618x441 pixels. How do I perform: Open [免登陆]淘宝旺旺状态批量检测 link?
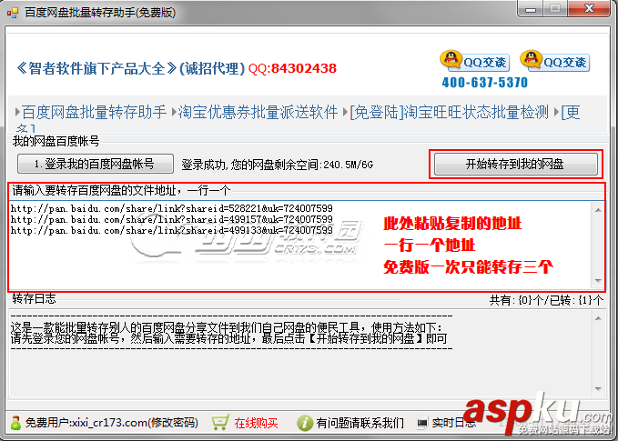point(449,112)
